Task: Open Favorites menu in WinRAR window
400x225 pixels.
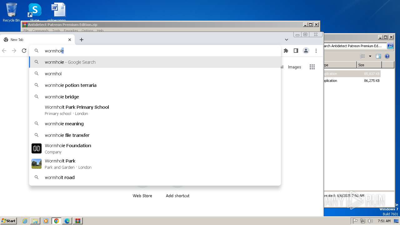Action: [71, 31]
